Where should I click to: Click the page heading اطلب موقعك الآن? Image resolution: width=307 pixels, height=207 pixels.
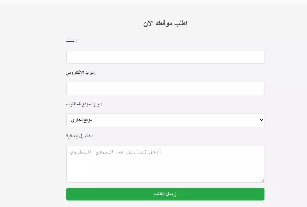[x=165, y=22]
